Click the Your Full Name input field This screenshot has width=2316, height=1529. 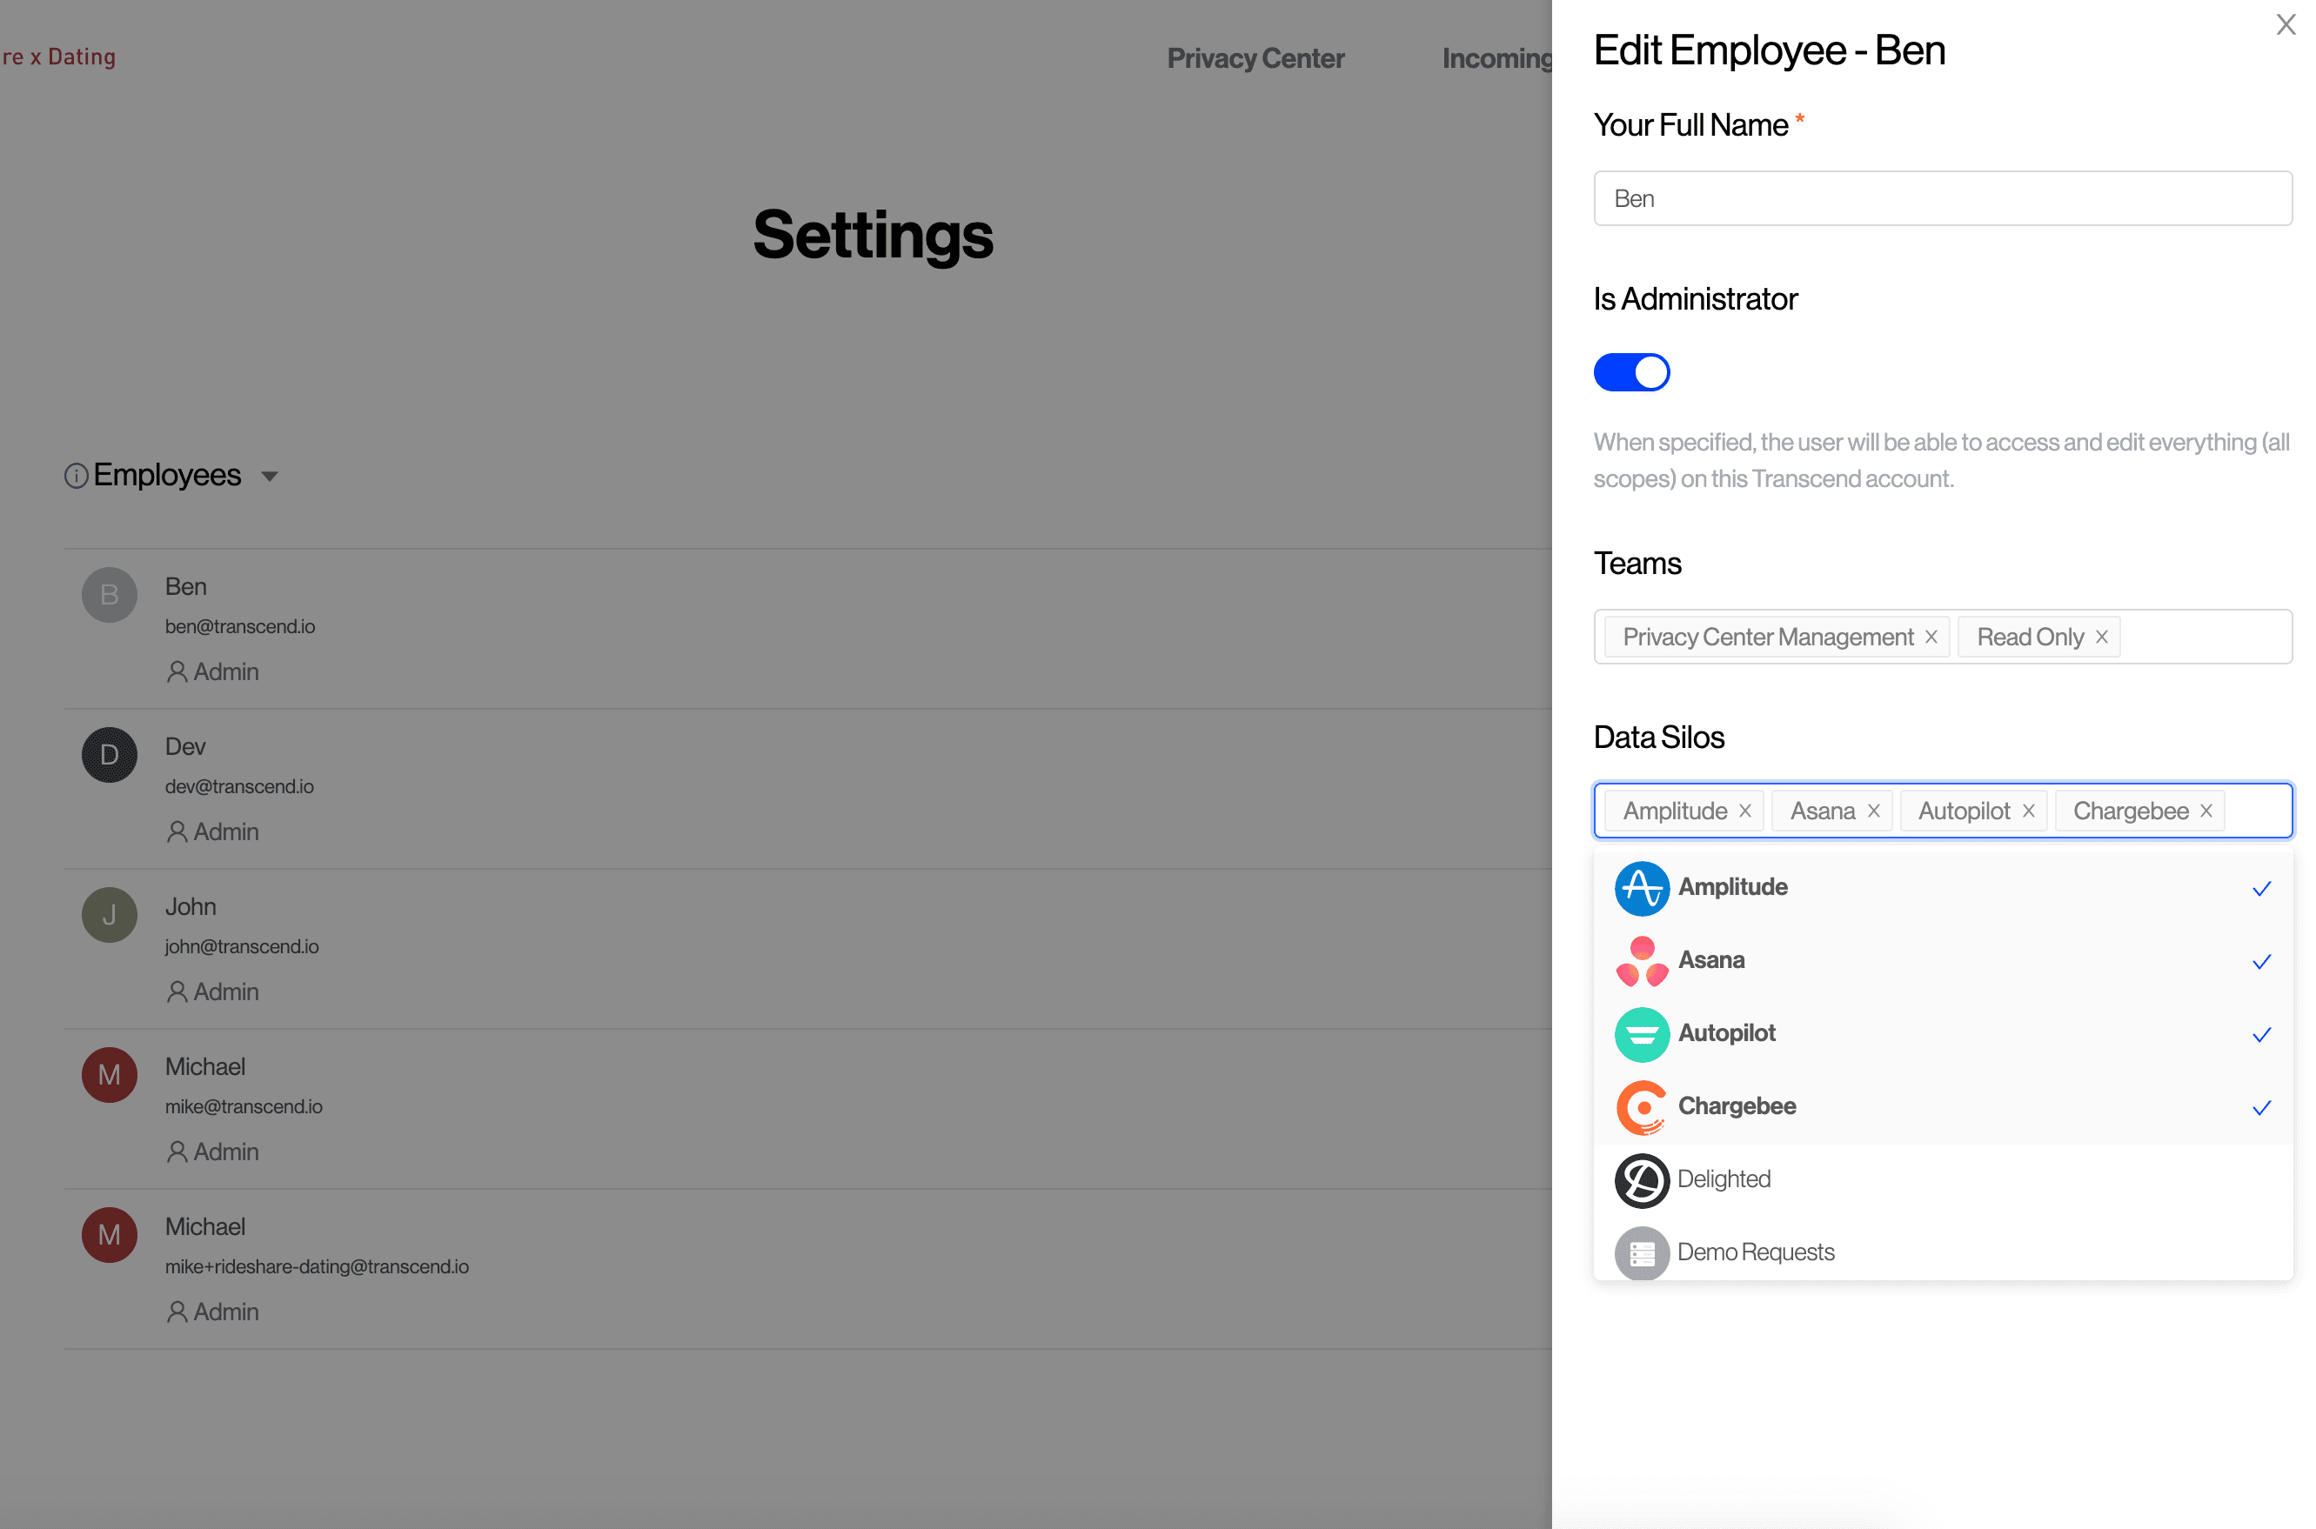1942,199
